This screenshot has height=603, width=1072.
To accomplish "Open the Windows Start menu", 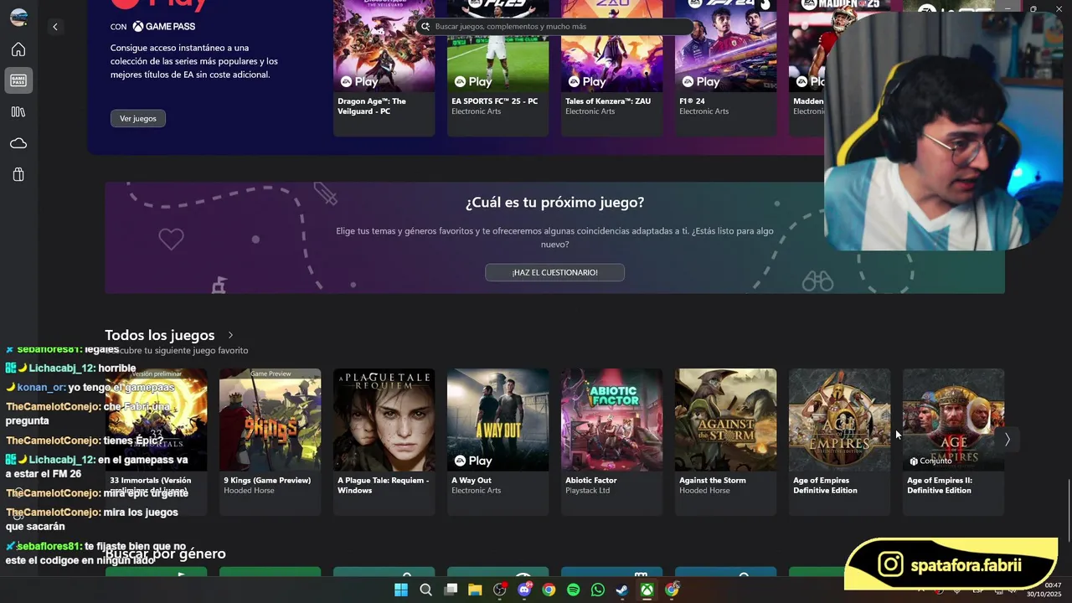I will (401, 590).
